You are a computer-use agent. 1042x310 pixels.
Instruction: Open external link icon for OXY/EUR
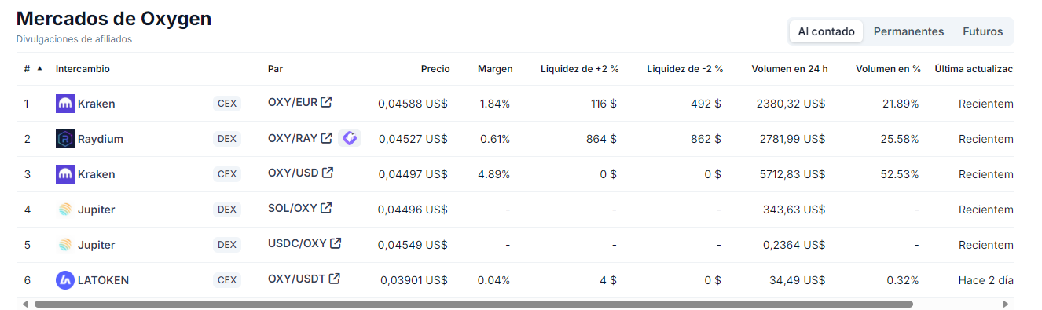pyautogui.click(x=327, y=102)
